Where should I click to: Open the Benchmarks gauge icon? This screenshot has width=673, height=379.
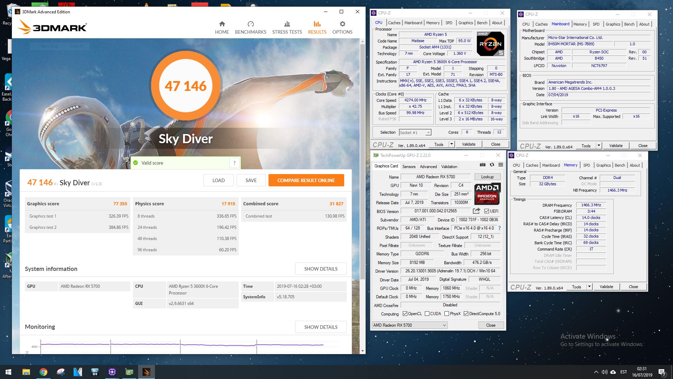point(251,24)
